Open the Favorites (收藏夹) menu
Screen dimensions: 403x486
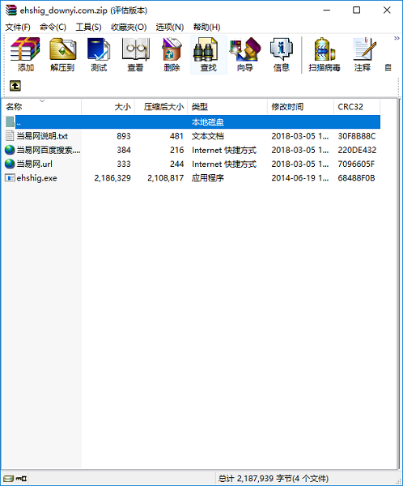pos(129,28)
